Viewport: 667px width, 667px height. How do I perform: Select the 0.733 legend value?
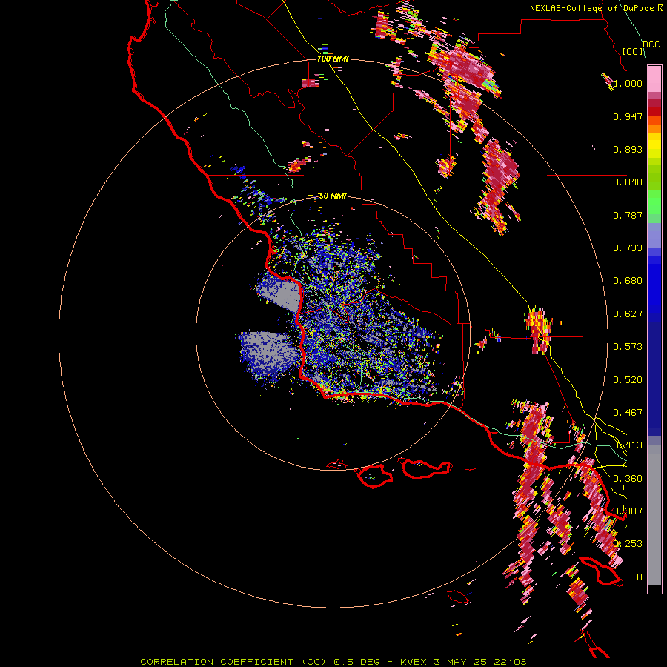(628, 248)
